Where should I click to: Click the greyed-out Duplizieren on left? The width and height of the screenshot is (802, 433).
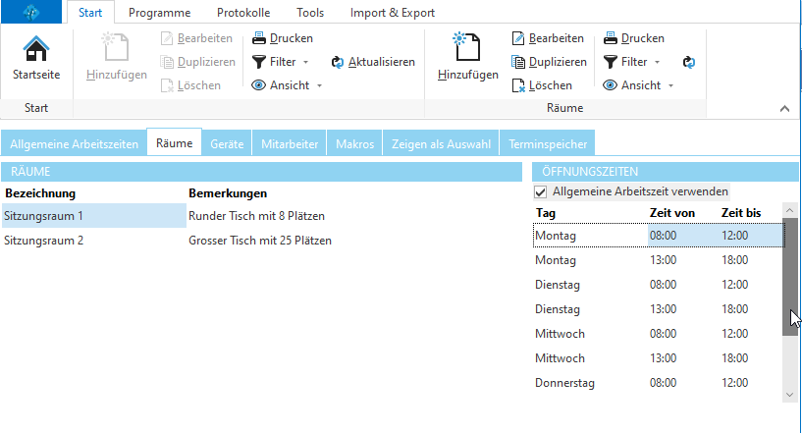[197, 62]
